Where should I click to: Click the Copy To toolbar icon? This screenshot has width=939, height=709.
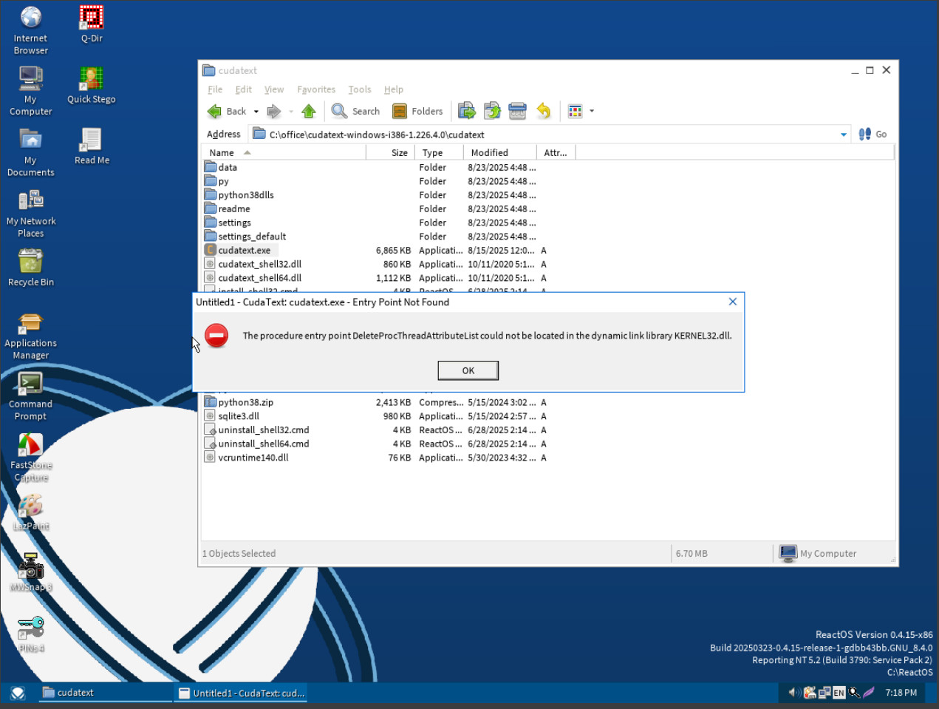tap(492, 111)
